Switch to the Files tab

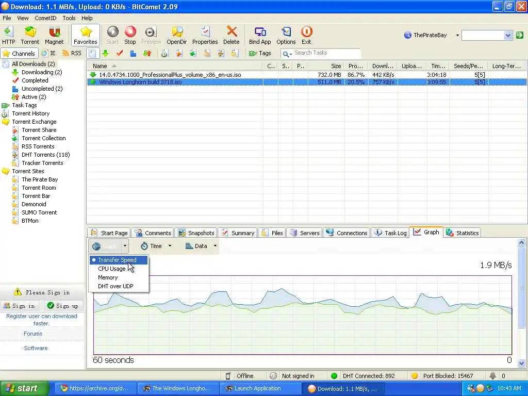click(272, 233)
